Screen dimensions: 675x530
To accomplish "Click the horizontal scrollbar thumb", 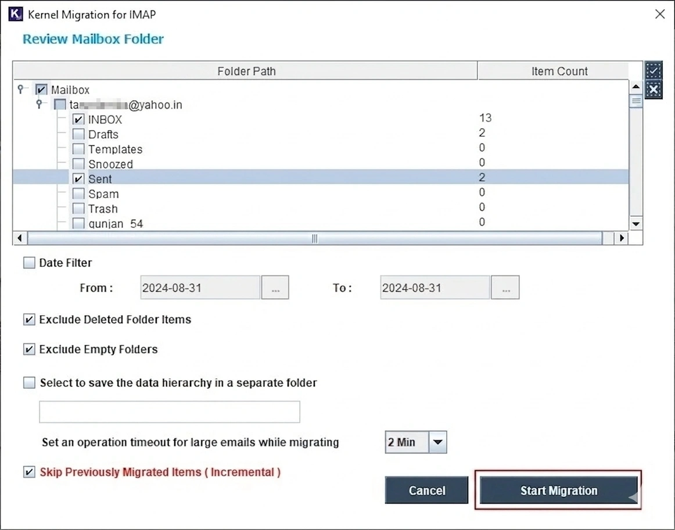I will click(314, 238).
